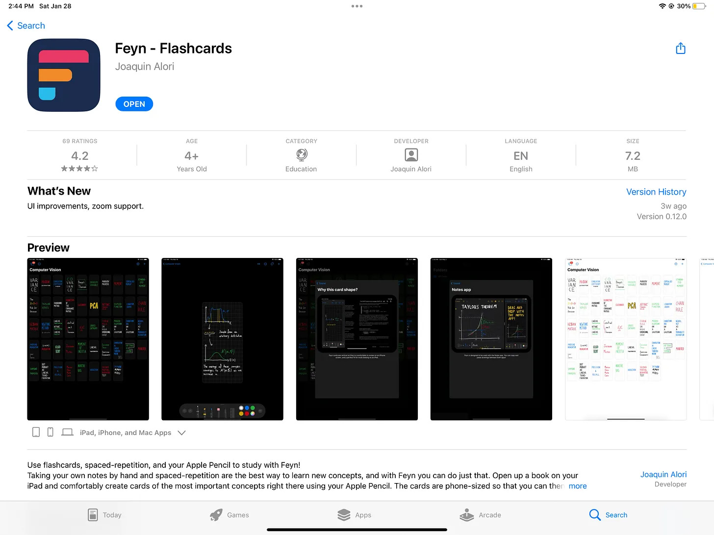Tap the three dots multitasking control
This screenshot has height=535, width=714.
(x=357, y=6)
